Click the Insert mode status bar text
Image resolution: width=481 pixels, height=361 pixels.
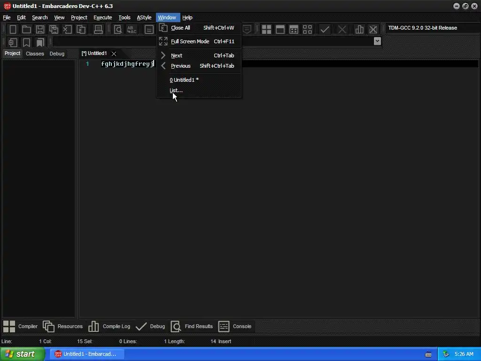pos(225,341)
